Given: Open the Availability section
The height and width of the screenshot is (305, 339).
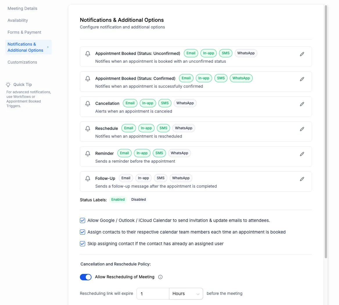Looking at the screenshot, I should [x=18, y=20].
